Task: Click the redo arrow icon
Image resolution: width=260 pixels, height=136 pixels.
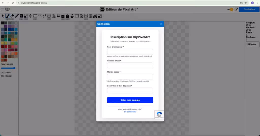Action: pos(44,16)
